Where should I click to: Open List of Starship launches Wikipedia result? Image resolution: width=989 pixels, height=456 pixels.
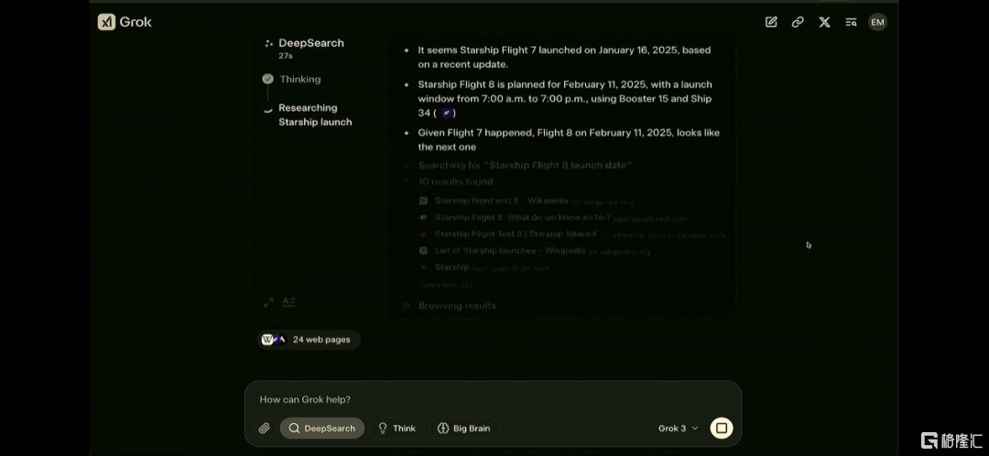click(x=510, y=251)
